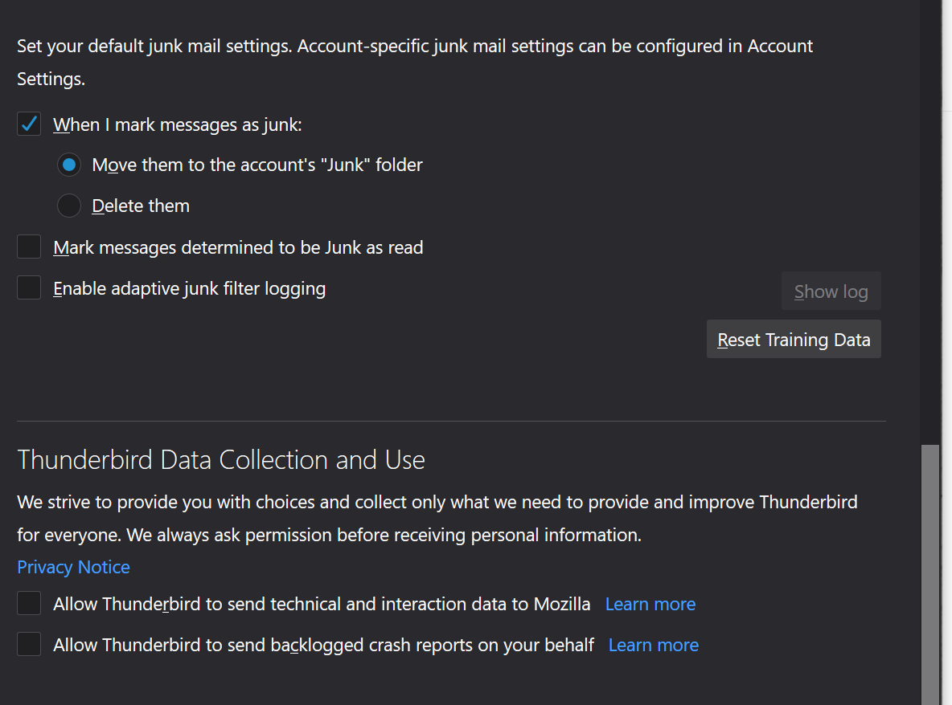Choose the 'Delete them' radio button

[69, 206]
